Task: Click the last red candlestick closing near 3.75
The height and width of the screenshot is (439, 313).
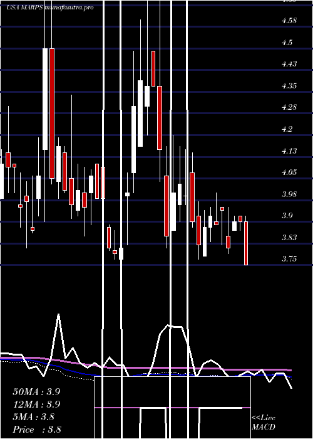Action: [x=246, y=243]
